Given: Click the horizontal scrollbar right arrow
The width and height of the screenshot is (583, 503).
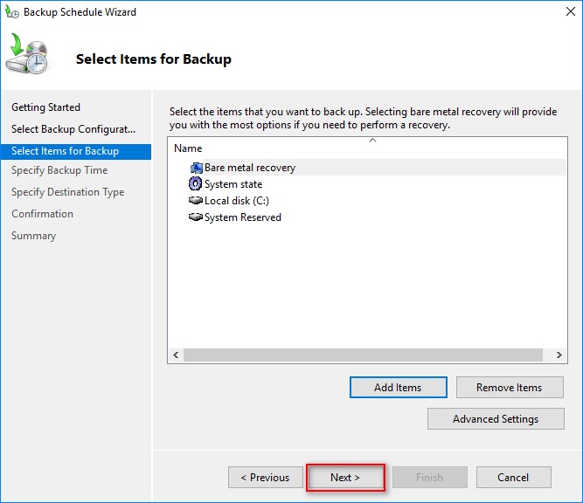Looking at the screenshot, I should point(559,355).
